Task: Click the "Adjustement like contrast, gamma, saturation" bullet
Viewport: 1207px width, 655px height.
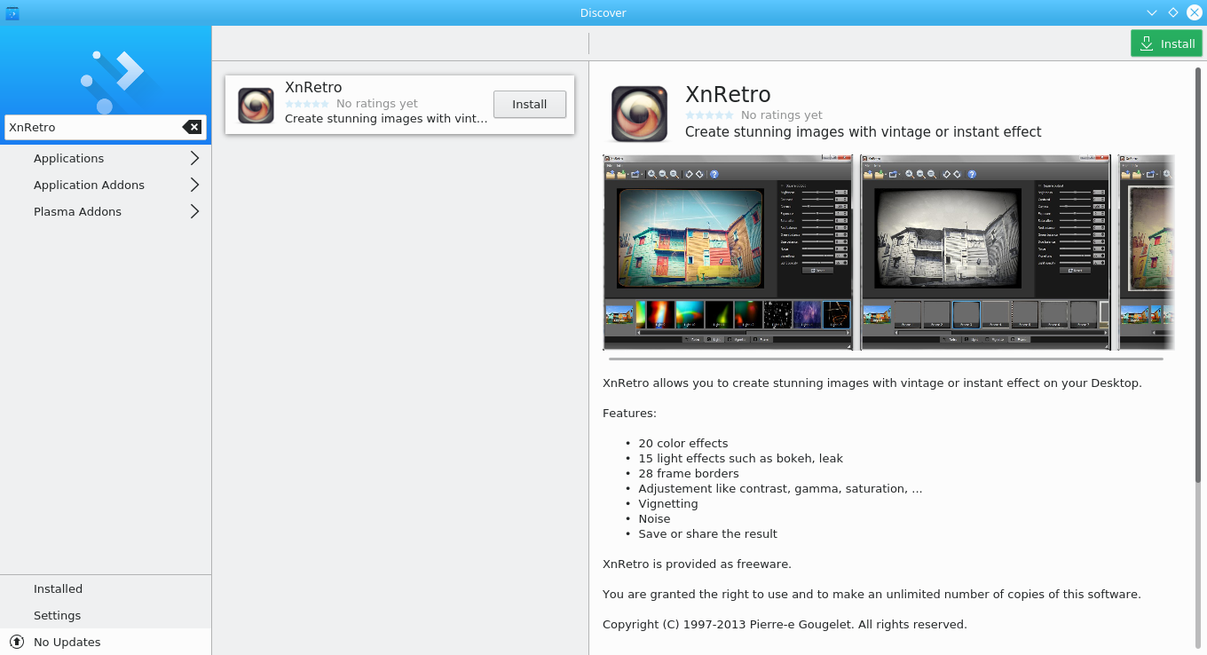Action: point(780,488)
